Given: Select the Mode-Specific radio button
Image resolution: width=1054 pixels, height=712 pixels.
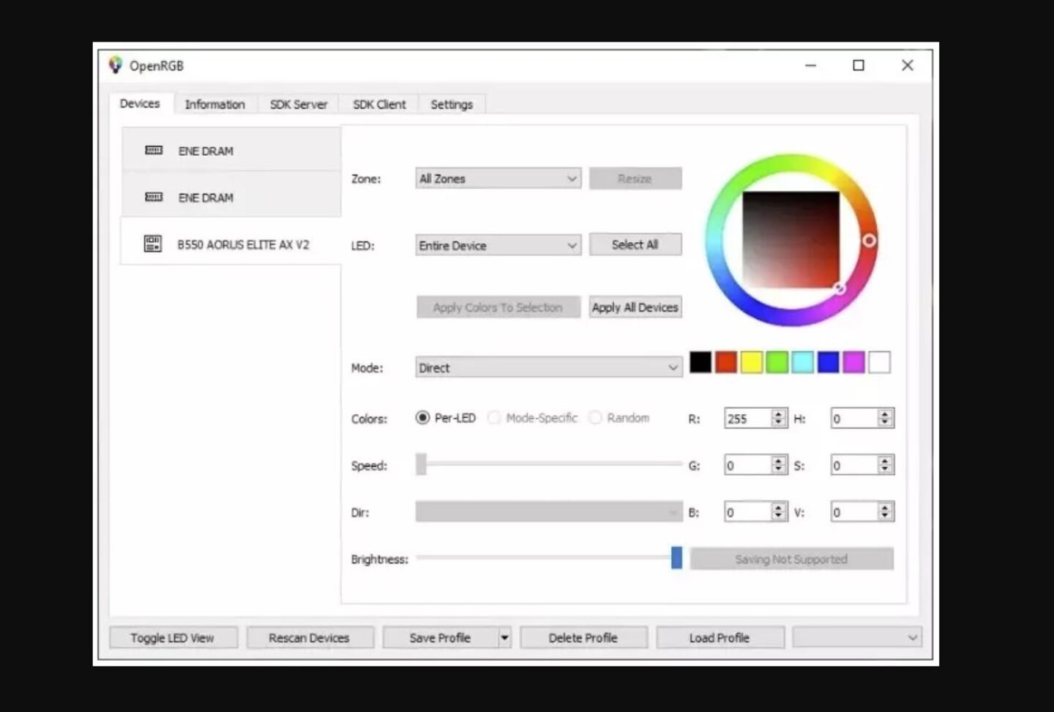Looking at the screenshot, I should point(495,418).
